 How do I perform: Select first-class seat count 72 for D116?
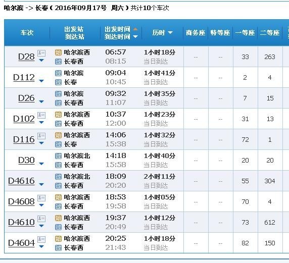pos(245,140)
